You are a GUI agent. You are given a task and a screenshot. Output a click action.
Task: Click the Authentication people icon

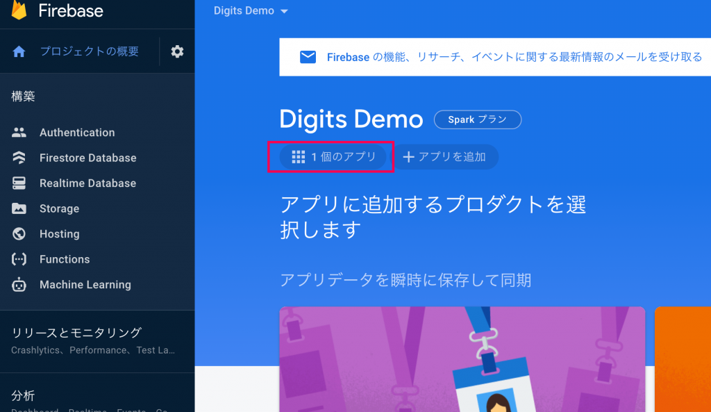coord(19,132)
